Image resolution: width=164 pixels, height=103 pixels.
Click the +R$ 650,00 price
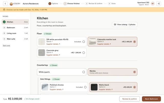[128, 87]
